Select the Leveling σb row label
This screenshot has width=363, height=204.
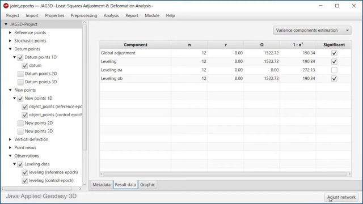click(x=112, y=78)
